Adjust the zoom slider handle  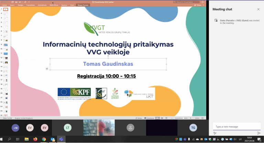[x=183, y=118]
